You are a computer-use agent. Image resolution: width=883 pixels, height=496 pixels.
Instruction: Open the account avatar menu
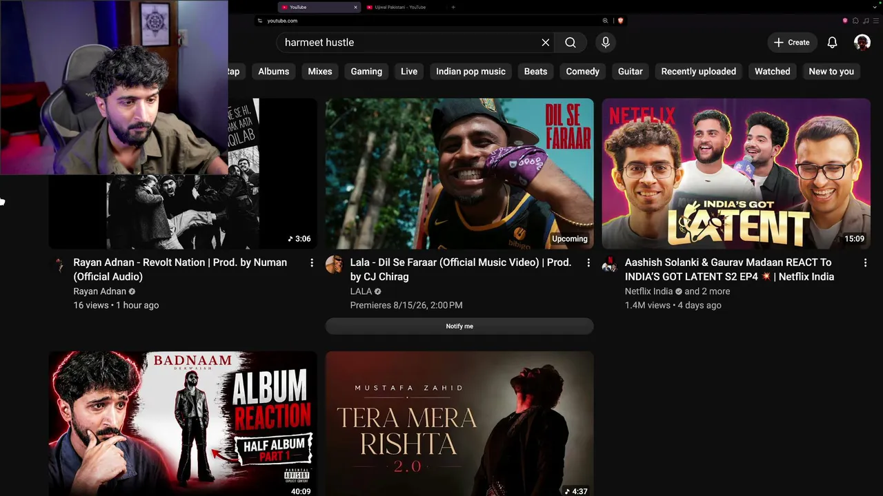[862, 43]
